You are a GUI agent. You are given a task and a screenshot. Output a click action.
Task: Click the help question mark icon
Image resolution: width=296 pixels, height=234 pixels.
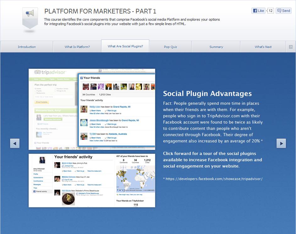tap(291, 47)
